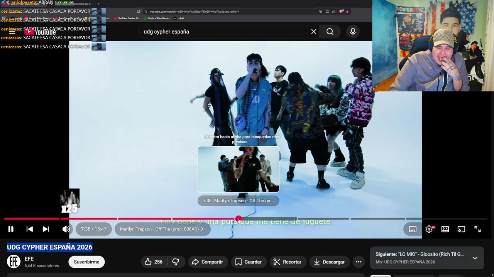494x277 pixels.
Task: Go to the previous video
Action: (29, 229)
